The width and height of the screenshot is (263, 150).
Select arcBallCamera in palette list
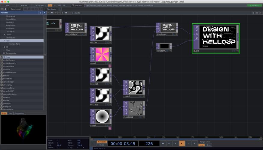point(9,60)
